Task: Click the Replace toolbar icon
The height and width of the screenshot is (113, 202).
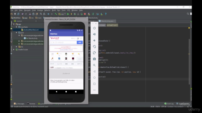Action: (x=44, y=14)
